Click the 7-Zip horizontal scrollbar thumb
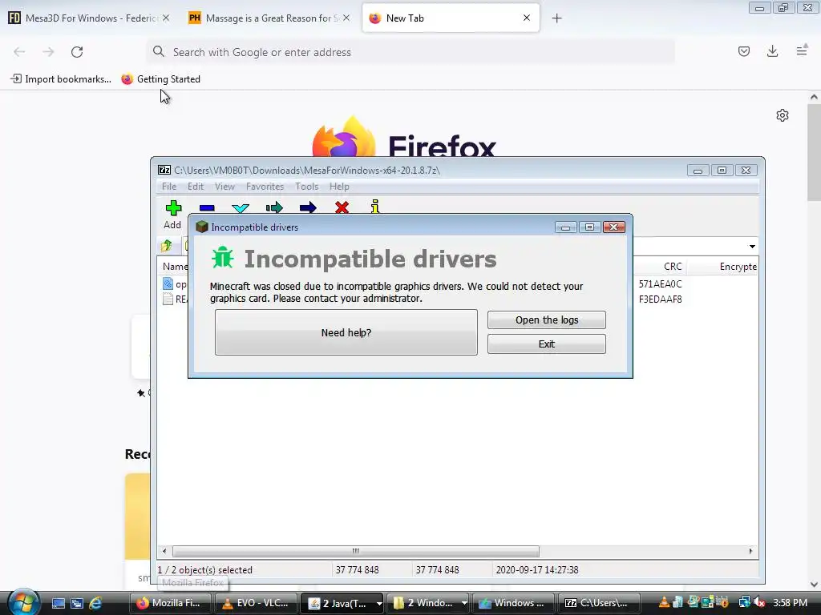 tap(355, 551)
